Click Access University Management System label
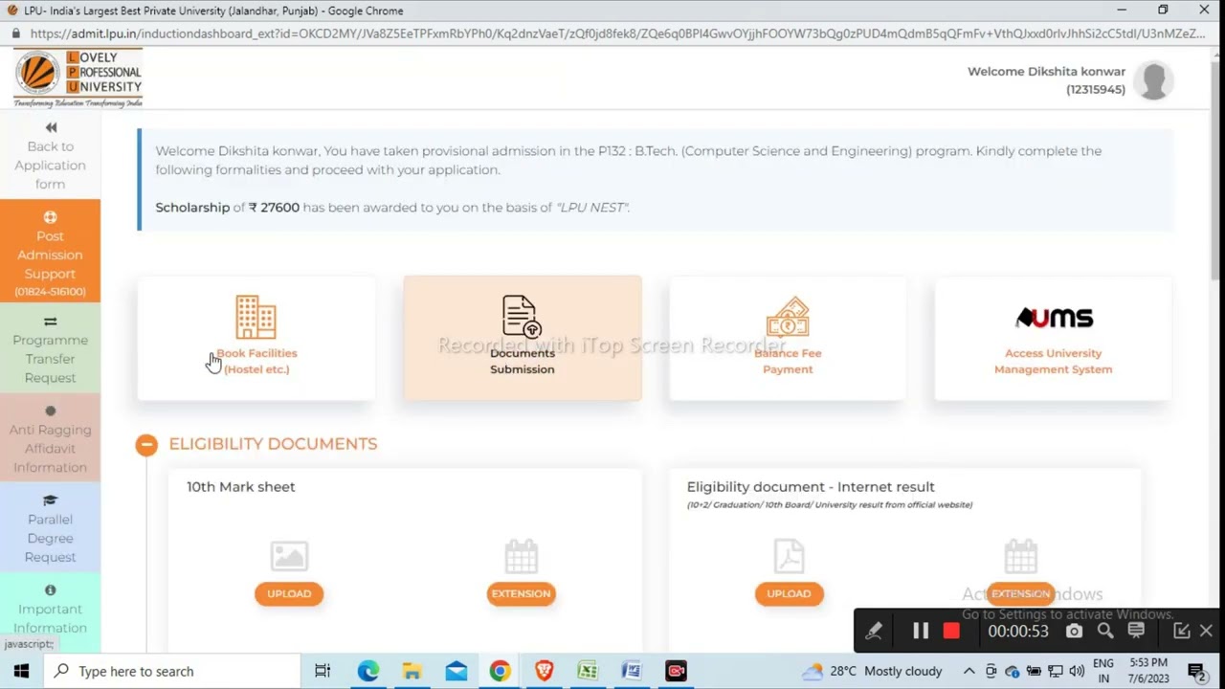The width and height of the screenshot is (1225, 689). pyautogui.click(x=1053, y=361)
